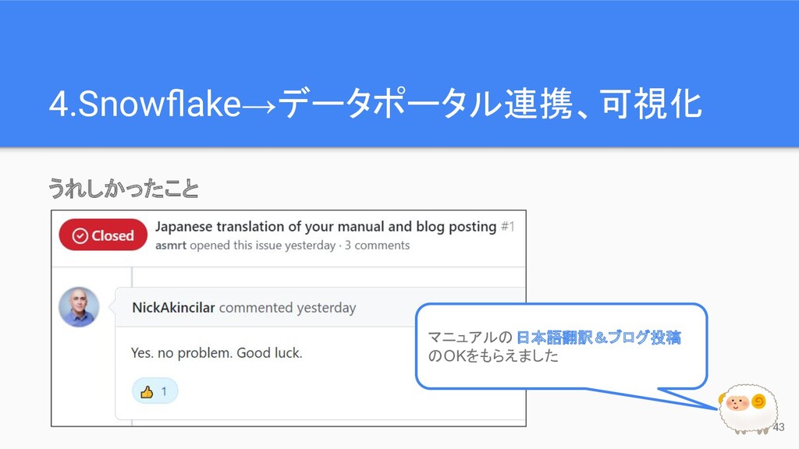Screen dimensions: 799x449
Task: Click the thumbs up reaction count 1
Action: [164, 391]
